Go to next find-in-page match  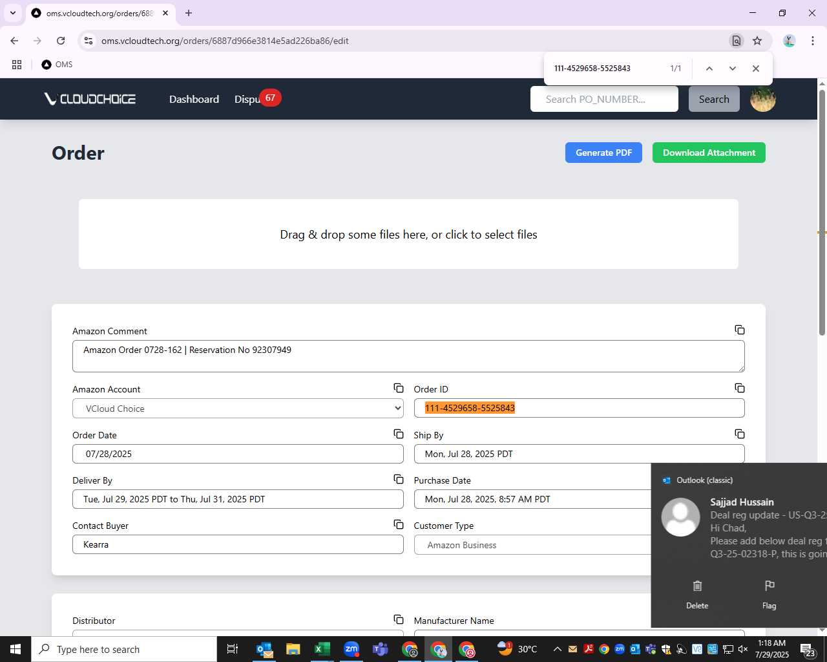point(732,69)
